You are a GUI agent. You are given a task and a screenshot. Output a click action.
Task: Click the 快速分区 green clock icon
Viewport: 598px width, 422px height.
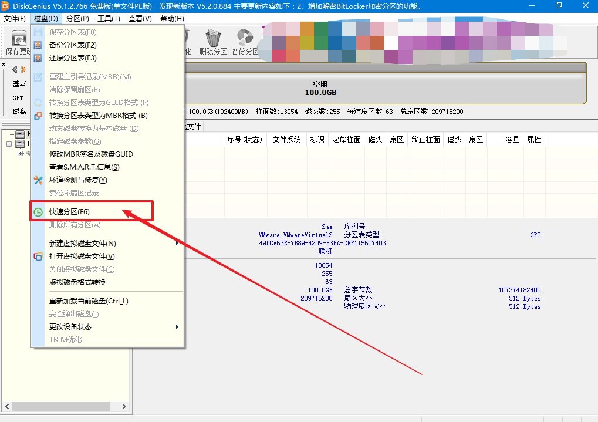(38, 212)
